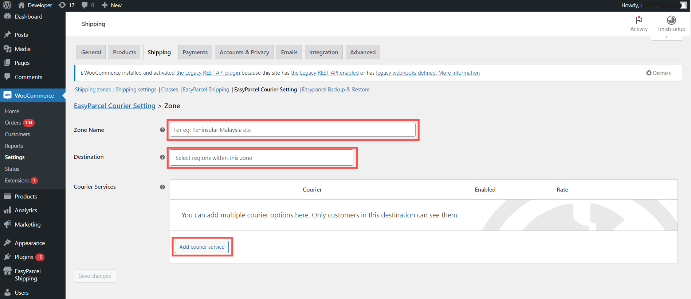Open the Advanced tab
Viewport: 691px width, 299px height.
363,52
